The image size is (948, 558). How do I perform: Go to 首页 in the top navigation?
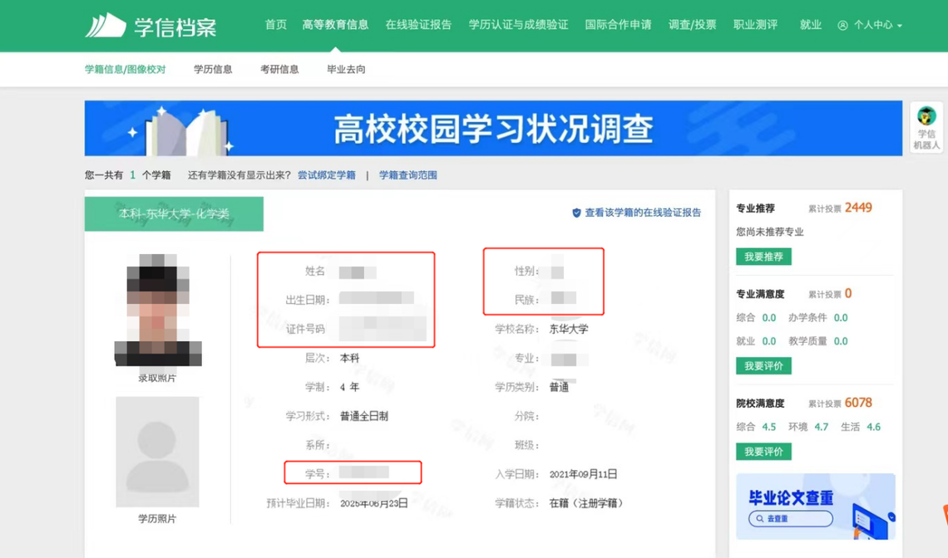click(x=276, y=25)
